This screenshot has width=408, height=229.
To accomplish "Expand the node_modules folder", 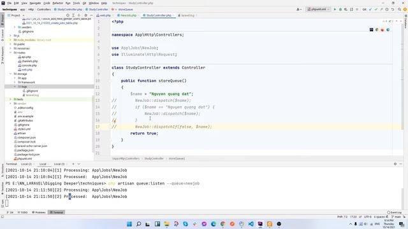I will click(x=11, y=40).
